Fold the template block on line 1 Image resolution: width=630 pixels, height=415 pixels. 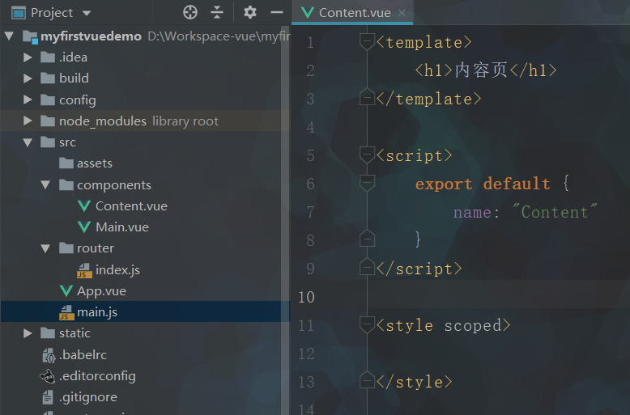[368, 41]
